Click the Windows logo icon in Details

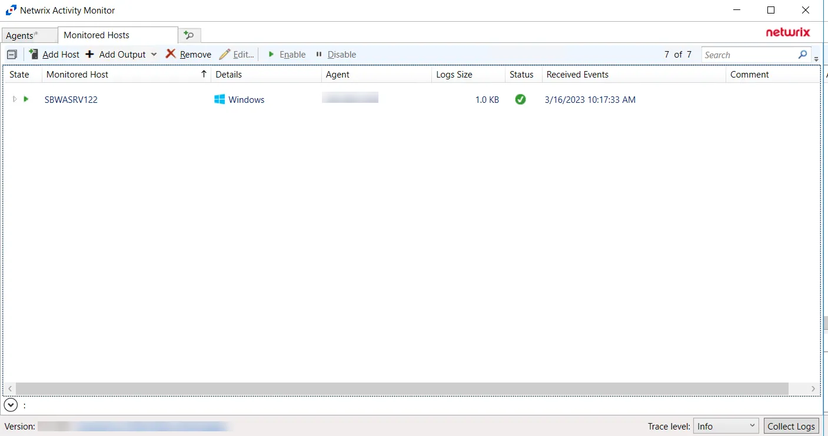pos(220,99)
